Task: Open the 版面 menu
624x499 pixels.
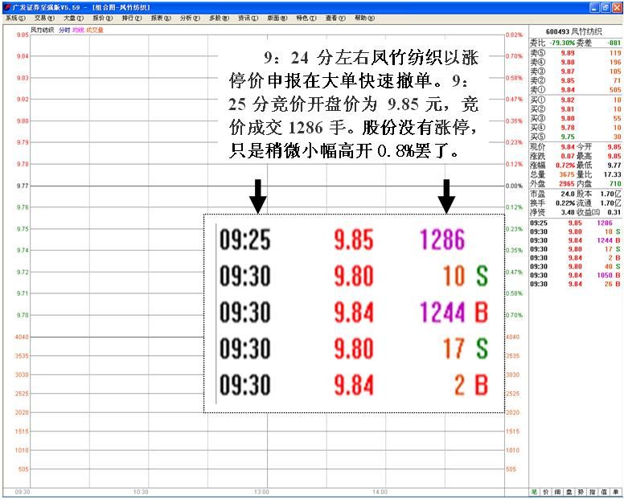Action: [x=277, y=18]
